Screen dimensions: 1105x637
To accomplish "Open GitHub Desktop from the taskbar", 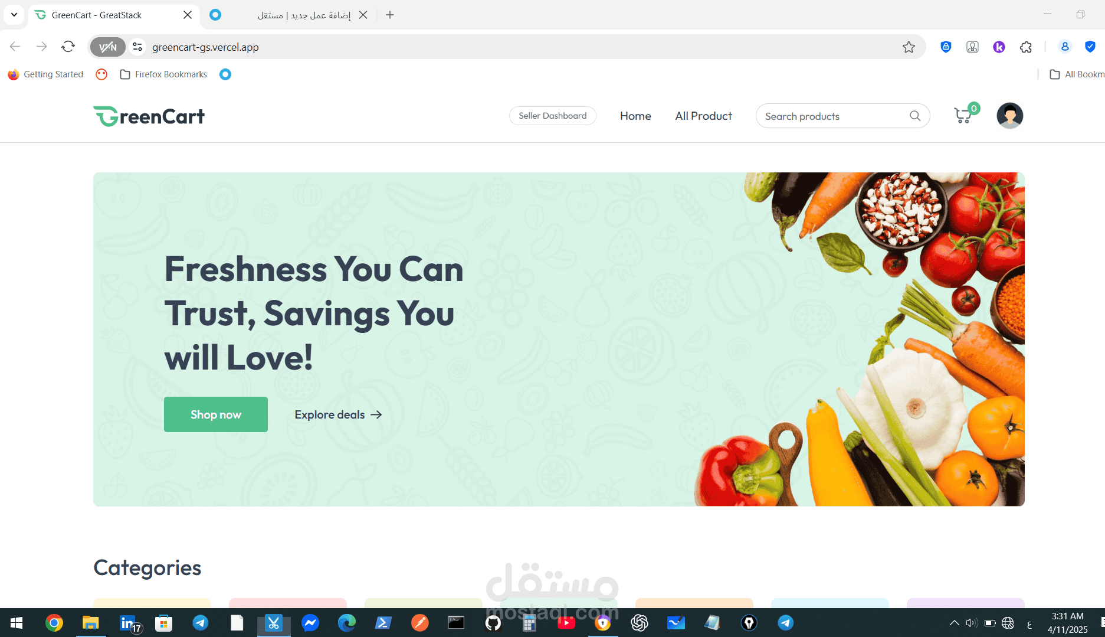I will [x=493, y=623].
